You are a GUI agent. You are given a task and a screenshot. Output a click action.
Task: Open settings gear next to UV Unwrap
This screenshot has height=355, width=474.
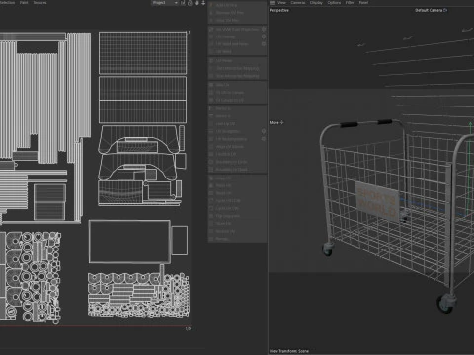[264, 36]
